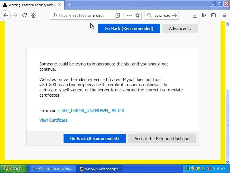Reload the current page
This screenshot has height=173, width=230.
tap(24, 15)
